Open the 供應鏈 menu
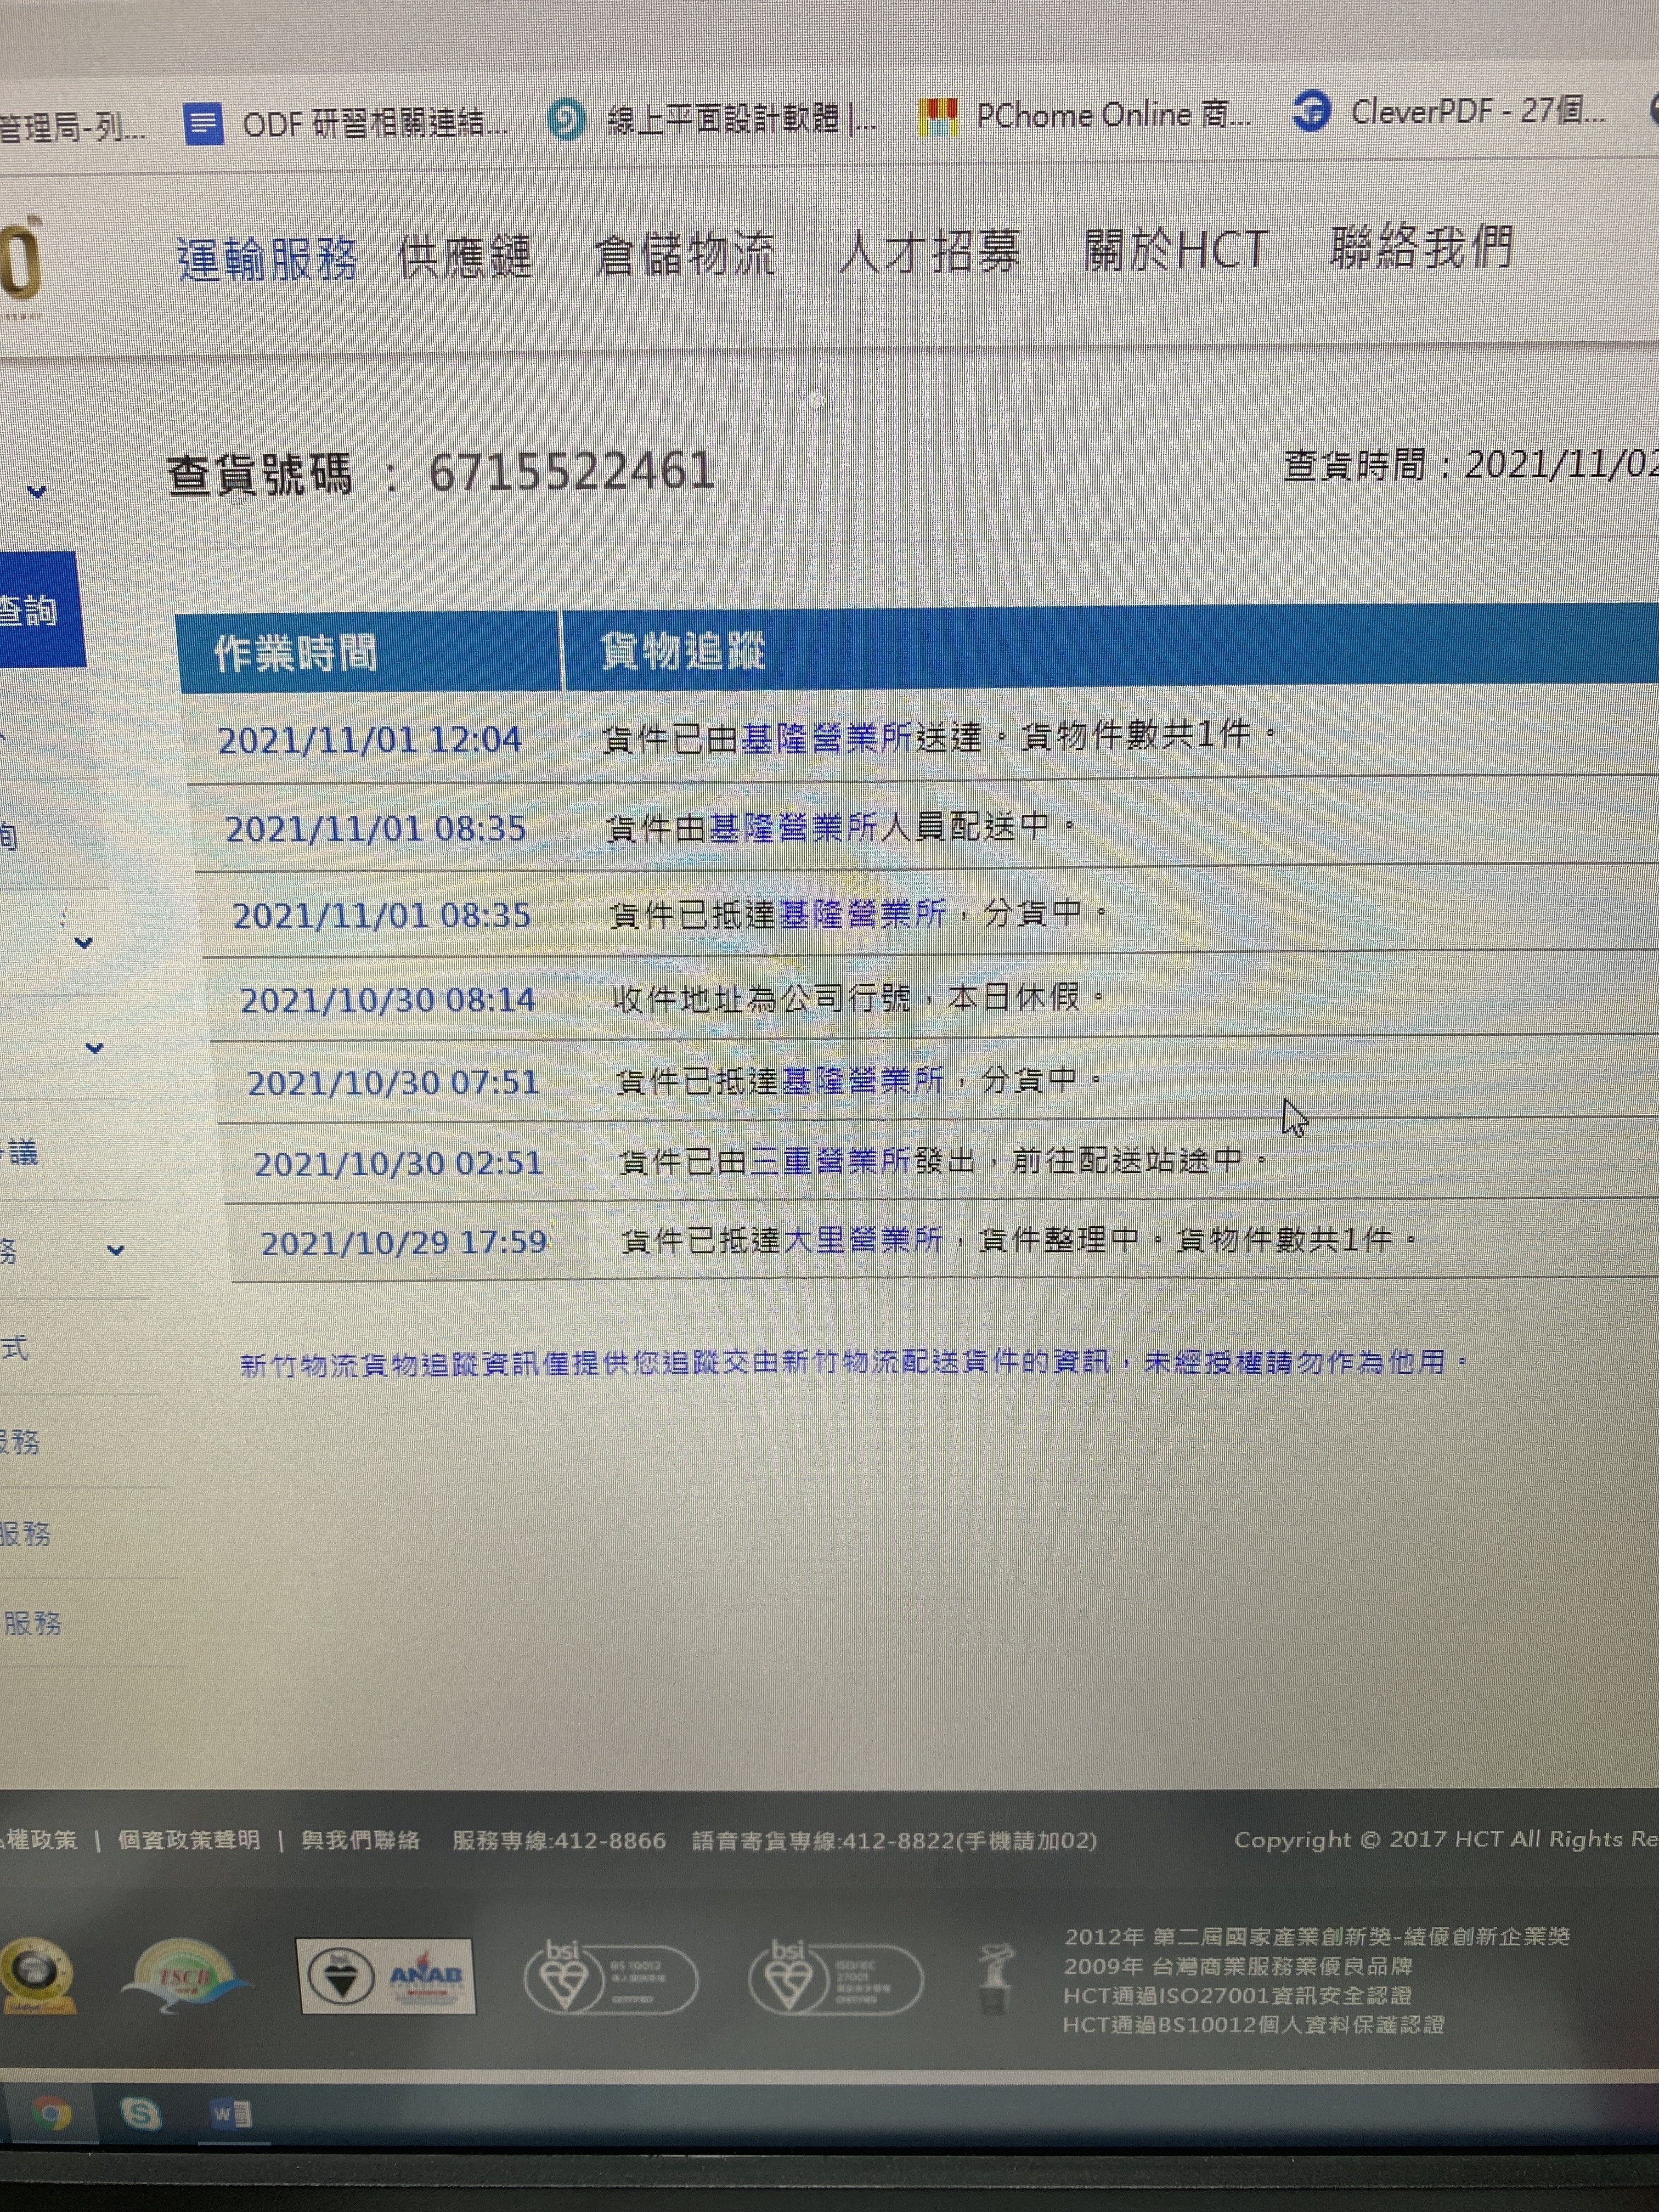 pyautogui.click(x=464, y=257)
